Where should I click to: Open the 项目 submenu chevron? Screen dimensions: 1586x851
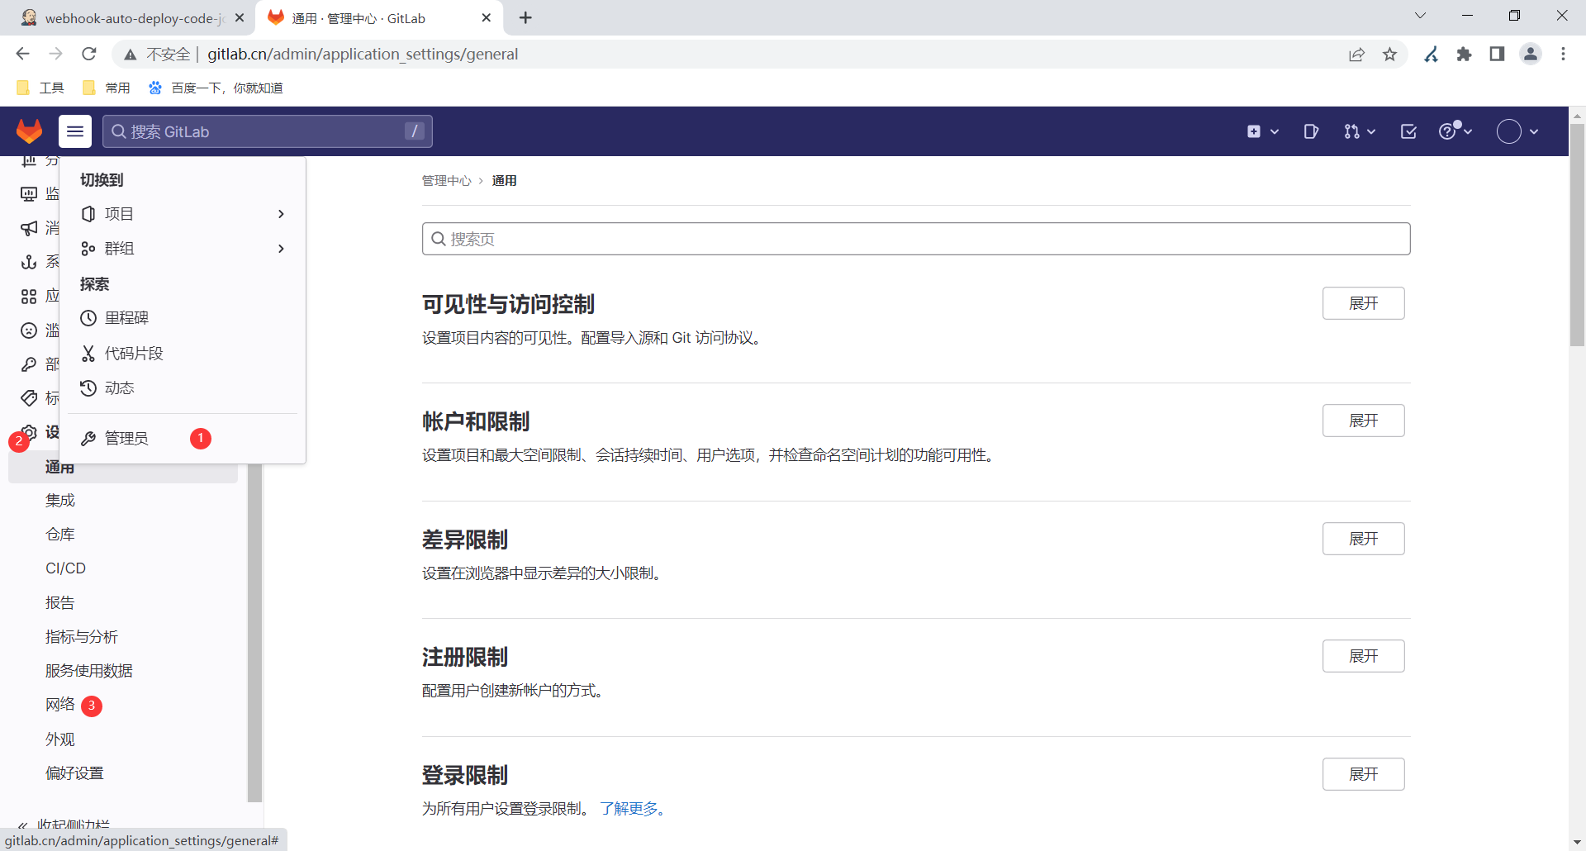coord(281,214)
